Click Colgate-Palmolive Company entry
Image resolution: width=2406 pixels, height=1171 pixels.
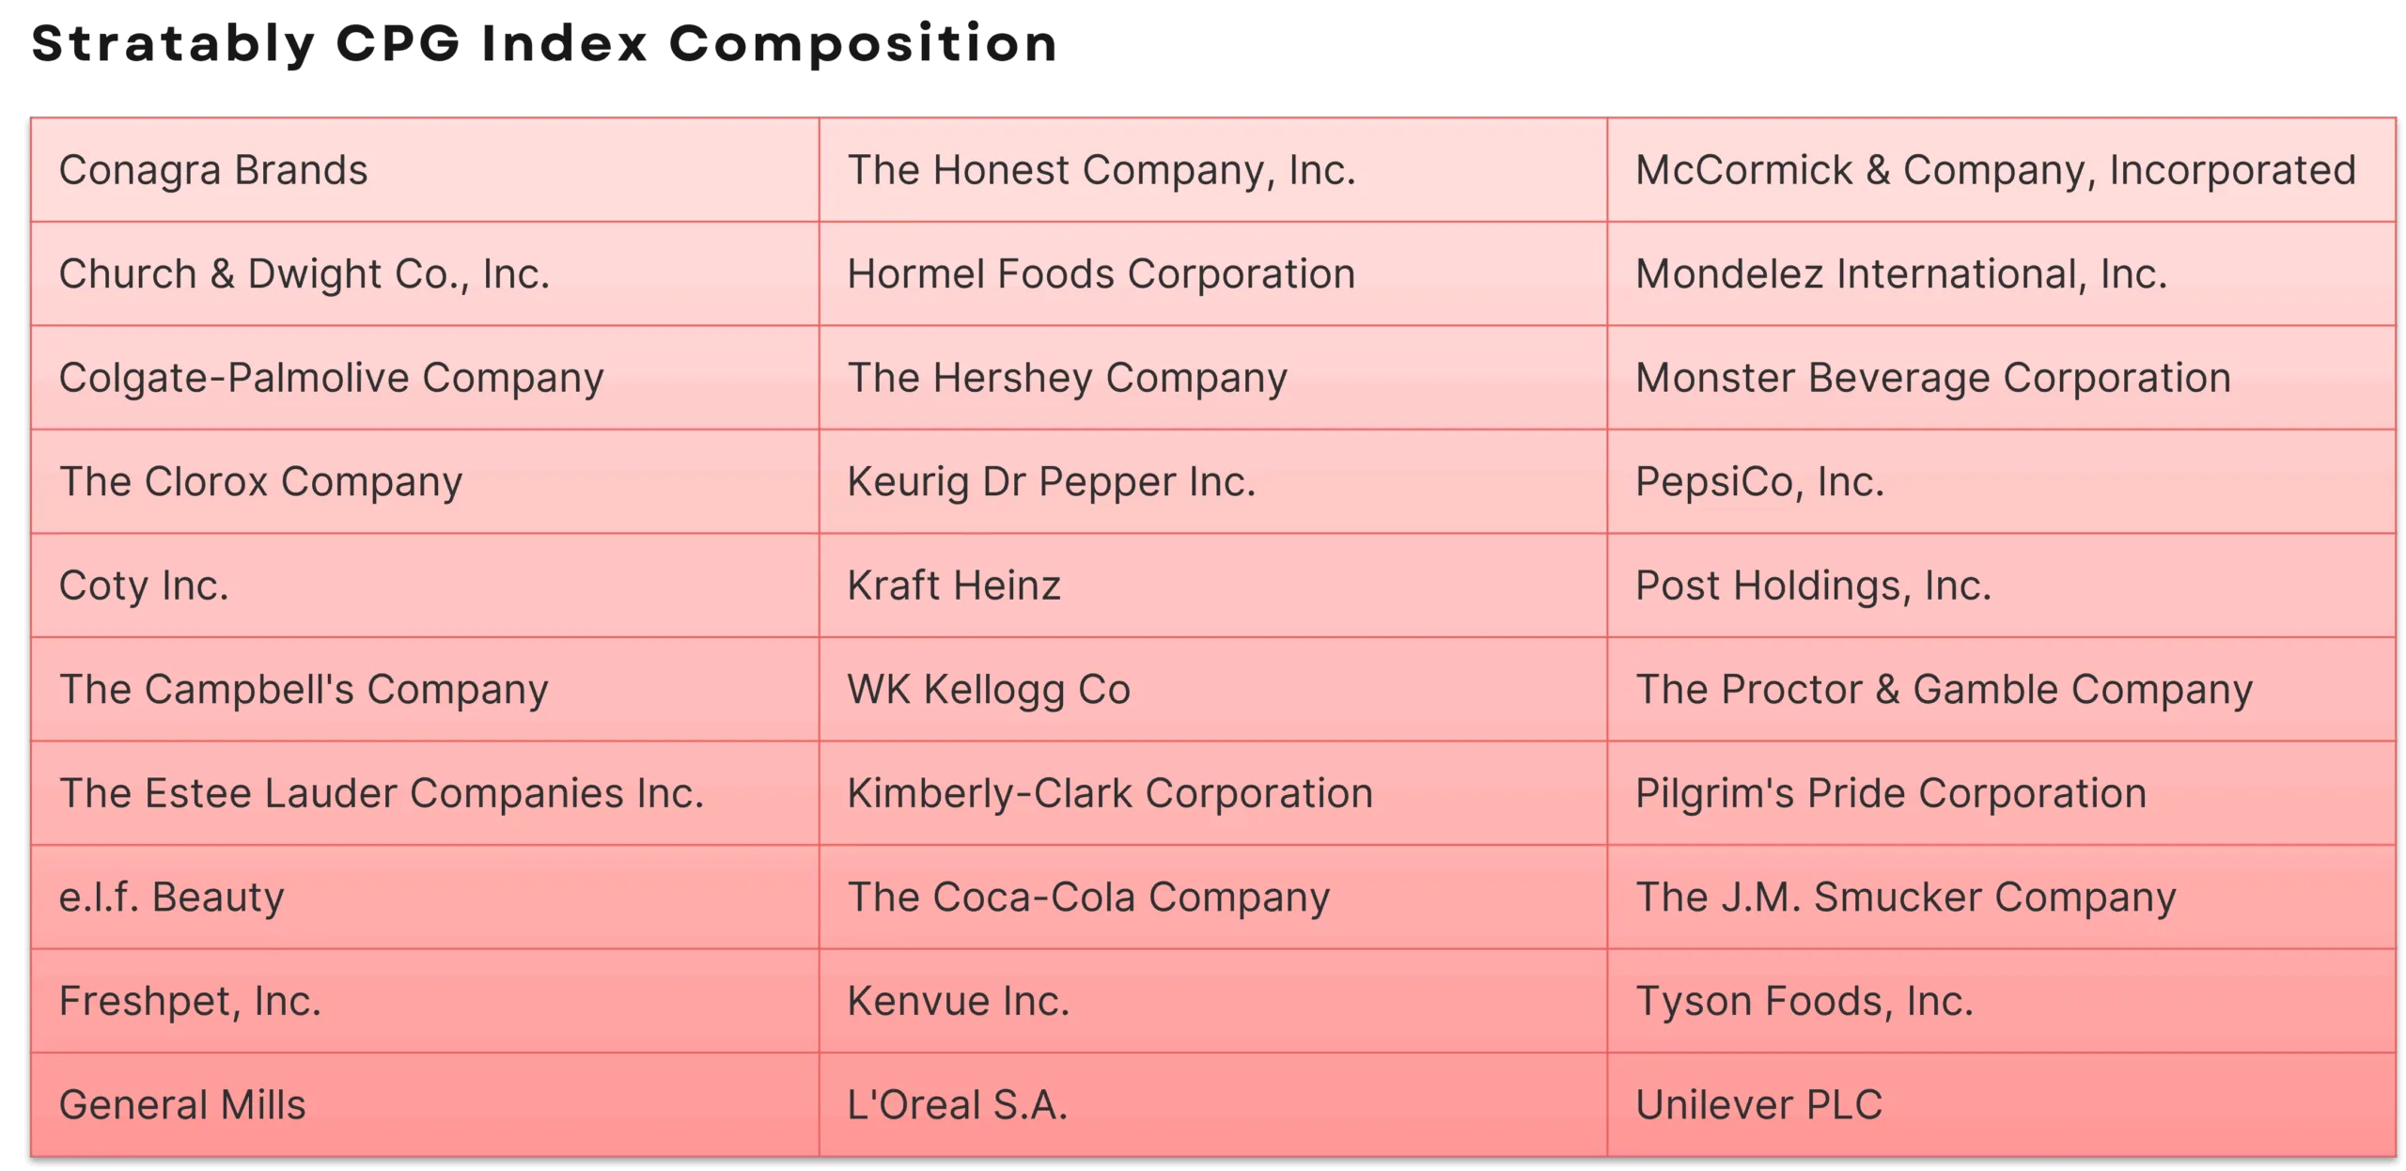click(331, 378)
